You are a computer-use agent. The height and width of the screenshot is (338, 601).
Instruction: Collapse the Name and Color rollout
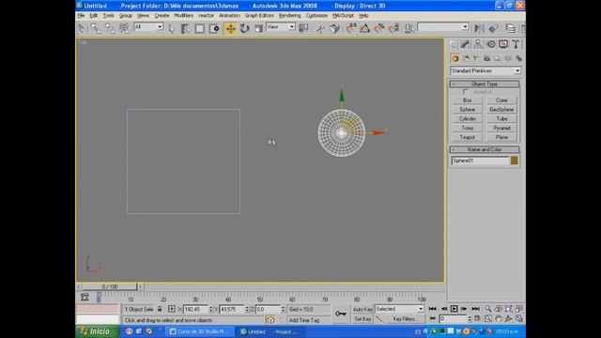pos(485,149)
